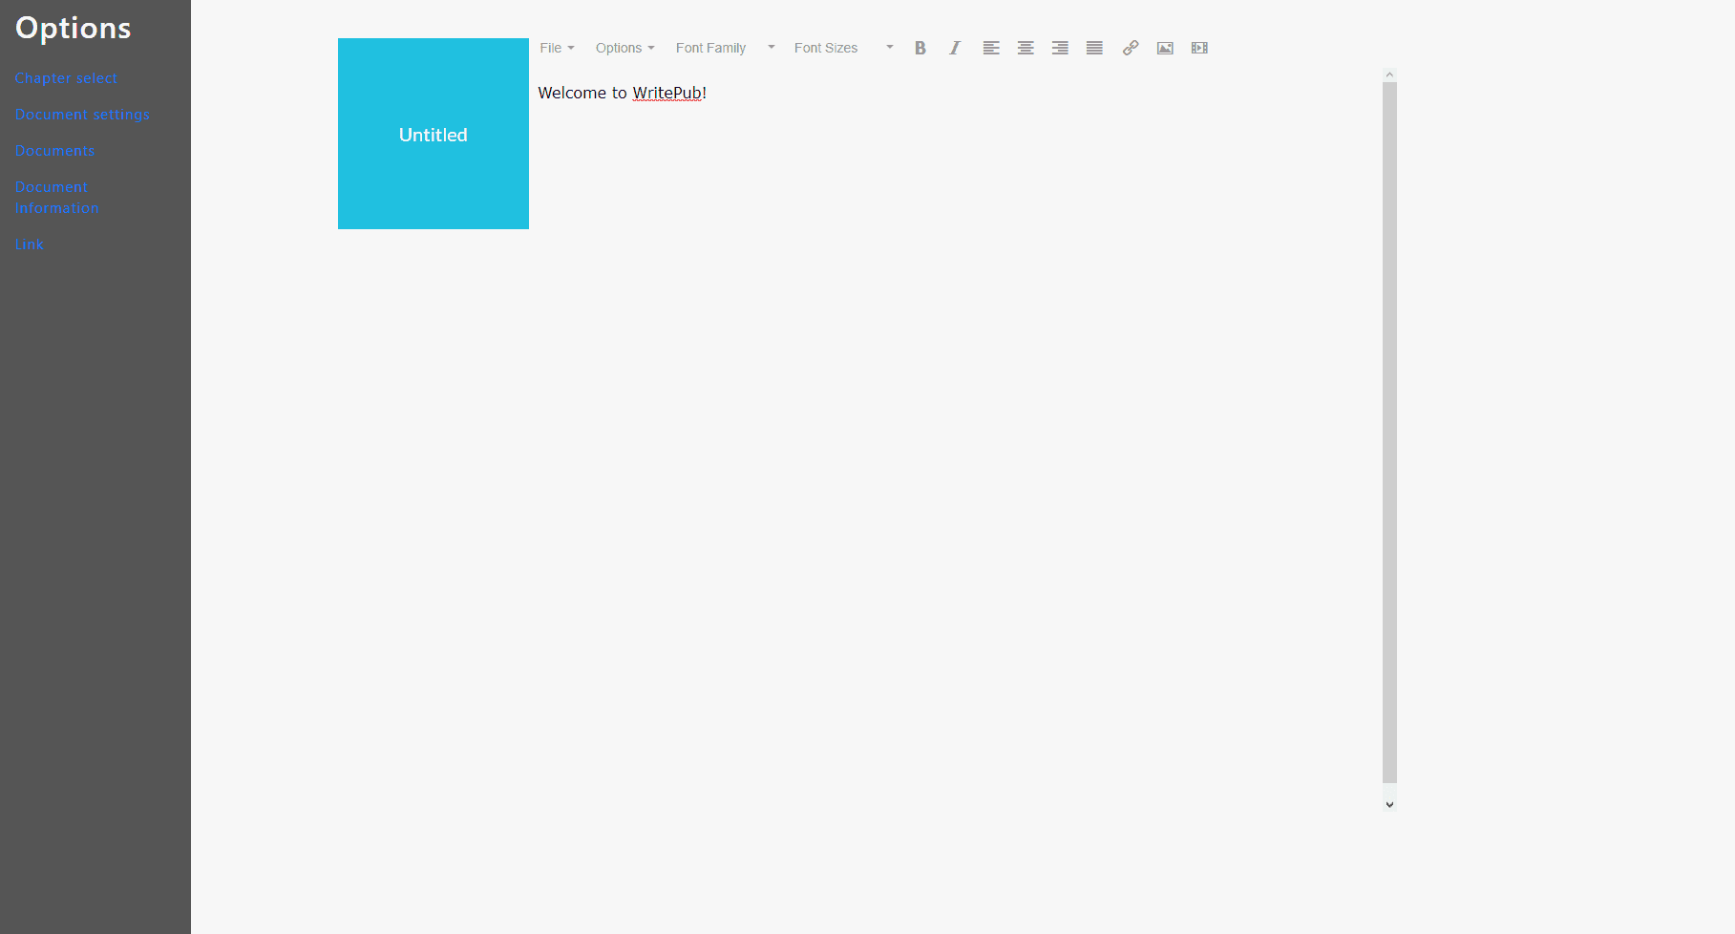Toggle bold formatting in toolbar
The width and height of the screenshot is (1735, 934).
pos(920,48)
